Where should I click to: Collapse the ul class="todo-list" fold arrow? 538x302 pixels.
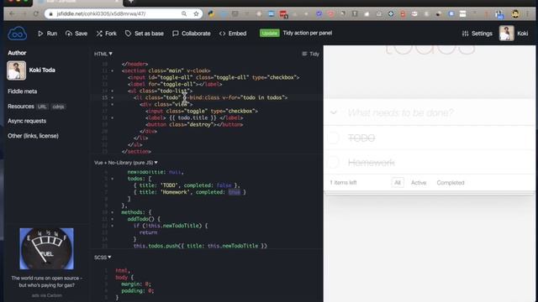(x=113, y=91)
